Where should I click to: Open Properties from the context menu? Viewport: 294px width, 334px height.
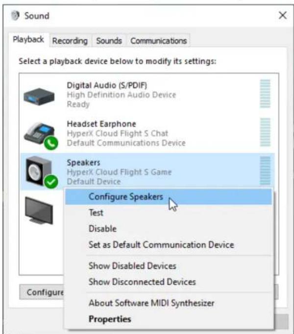pos(169,319)
